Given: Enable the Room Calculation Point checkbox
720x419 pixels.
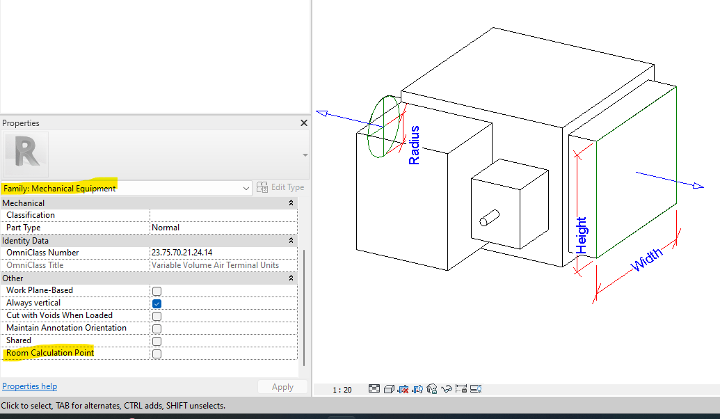Looking at the screenshot, I should point(157,353).
